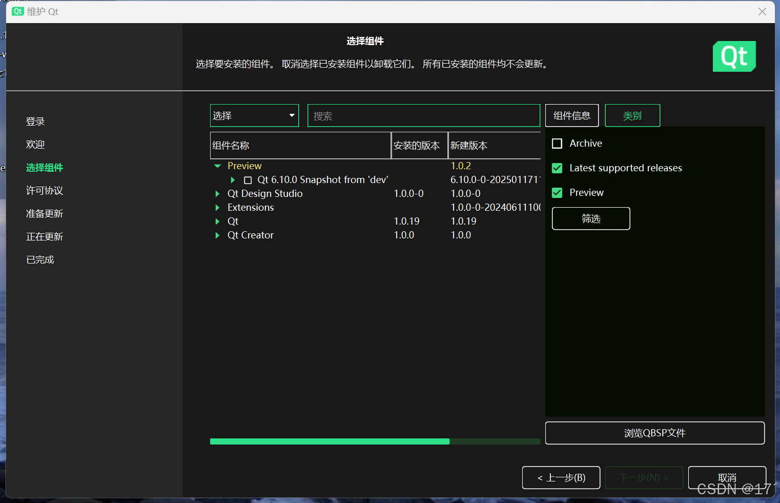Click the 浏览QBSP文件 button

[655, 433]
